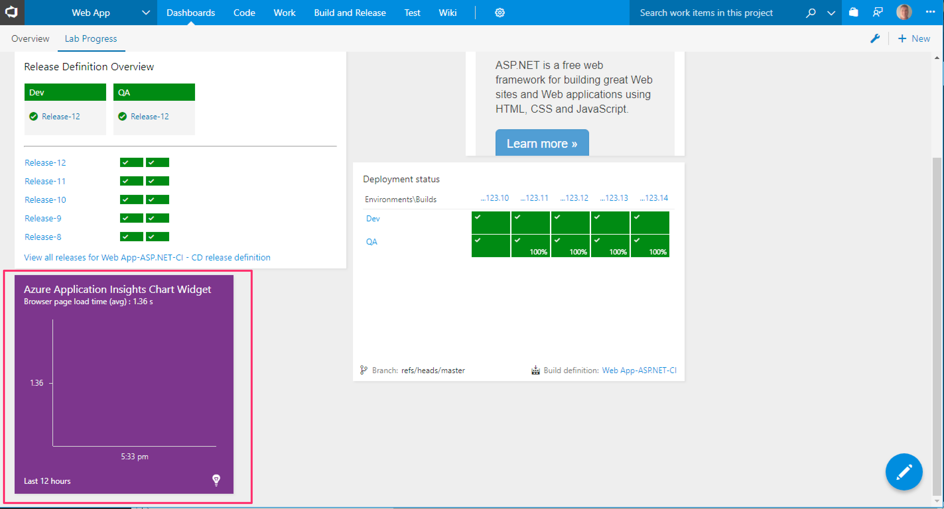Click the Learn more button
The width and height of the screenshot is (944, 509).
pyautogui.click(x=542, y=143)
